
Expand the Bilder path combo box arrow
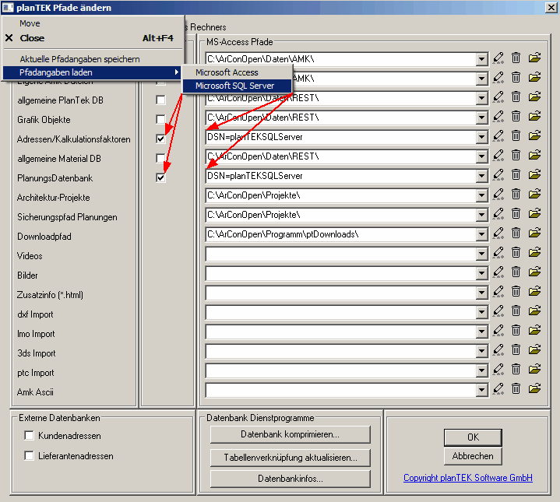coord(481,272)
